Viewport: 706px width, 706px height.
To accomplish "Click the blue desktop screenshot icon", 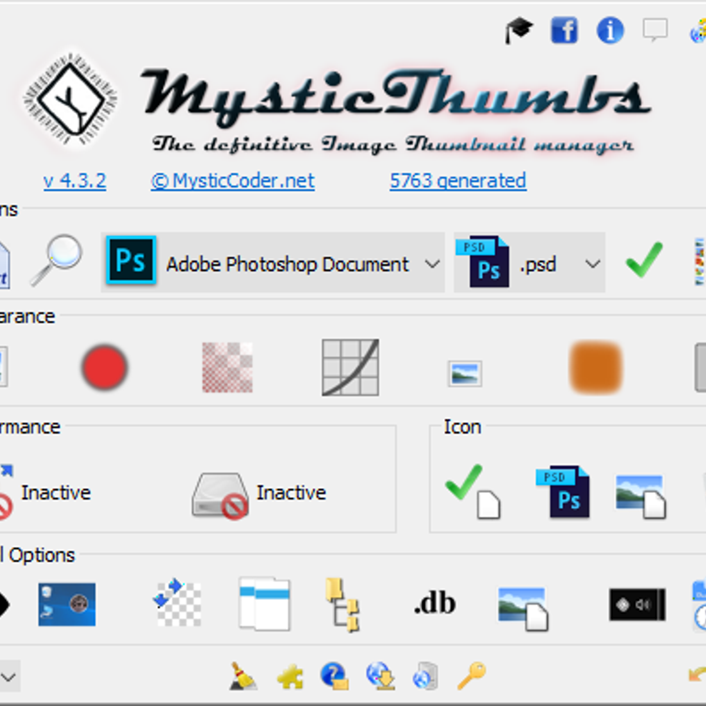I will (67, 604).
